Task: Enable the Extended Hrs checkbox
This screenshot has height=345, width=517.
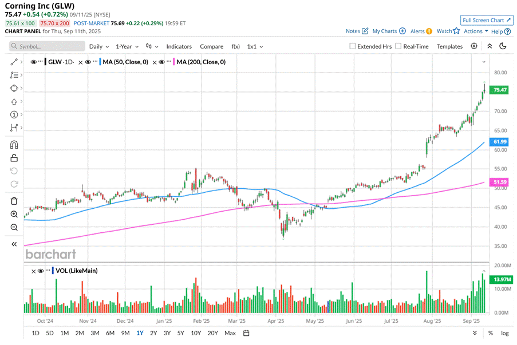Action: (x=353, y=46)
